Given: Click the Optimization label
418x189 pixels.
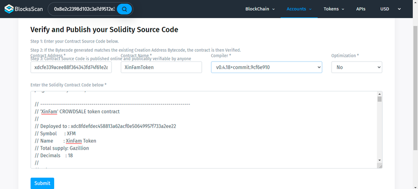Looking at the screenshot, I should point(345,55).
